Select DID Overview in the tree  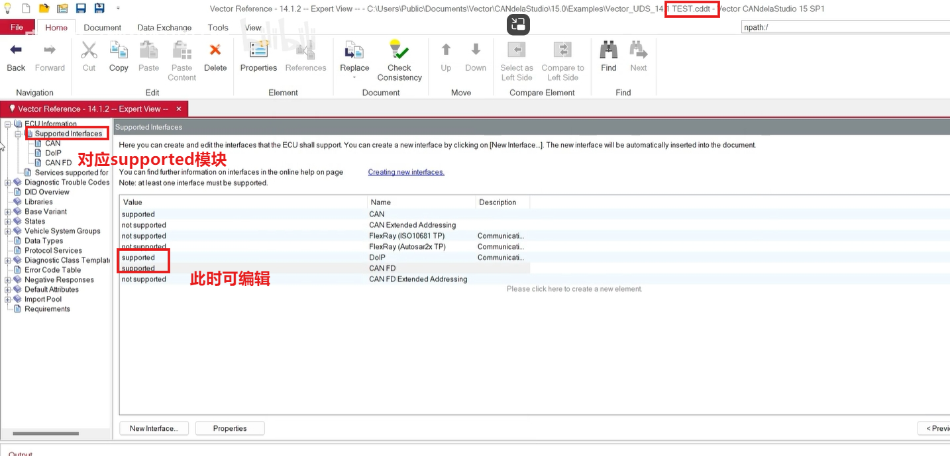[x=47, y=192]
